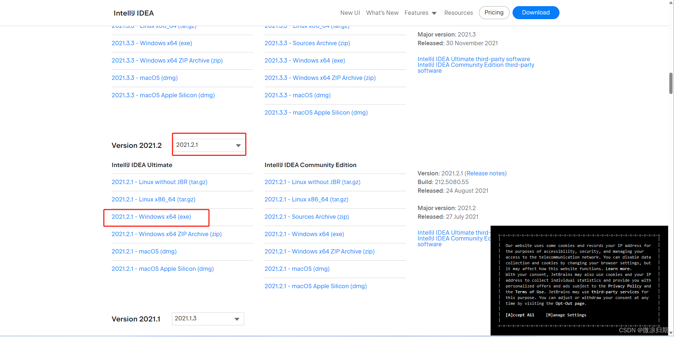Open the Opt-Out page link
The height and width of the screenshot is (337, 674).
coord(570,303)
